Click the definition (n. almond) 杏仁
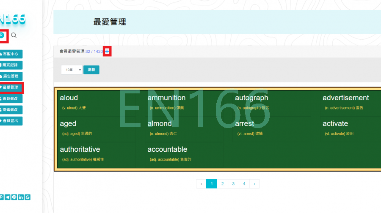This screenshot has width=381, height=213. [x=163, y=134]
